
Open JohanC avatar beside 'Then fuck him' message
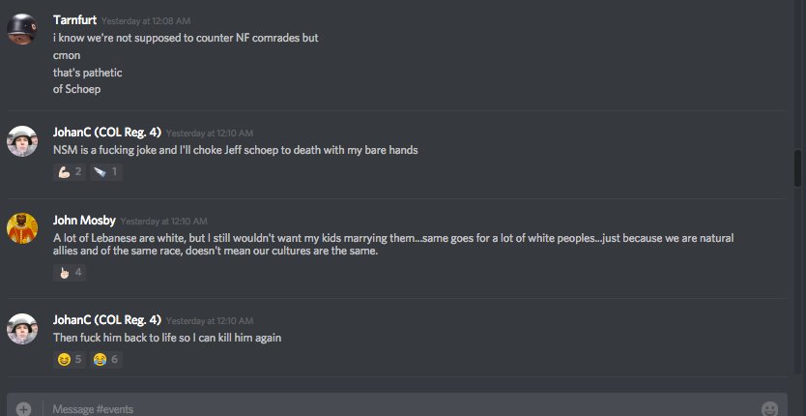click(21, 329)
